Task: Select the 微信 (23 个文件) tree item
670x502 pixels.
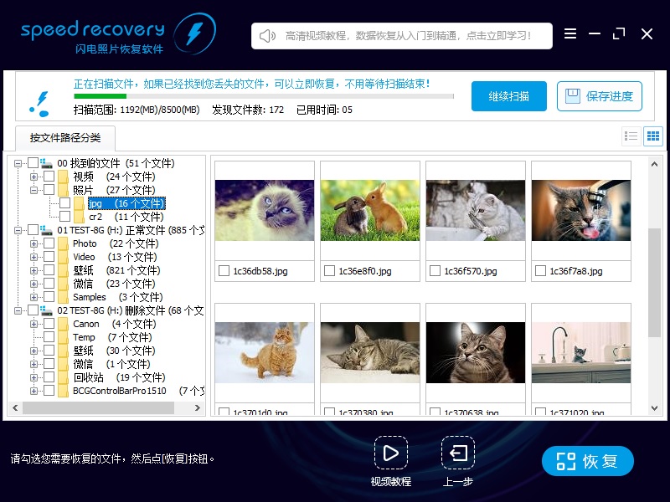Action: pyautogui.click(x=114, y=284)
